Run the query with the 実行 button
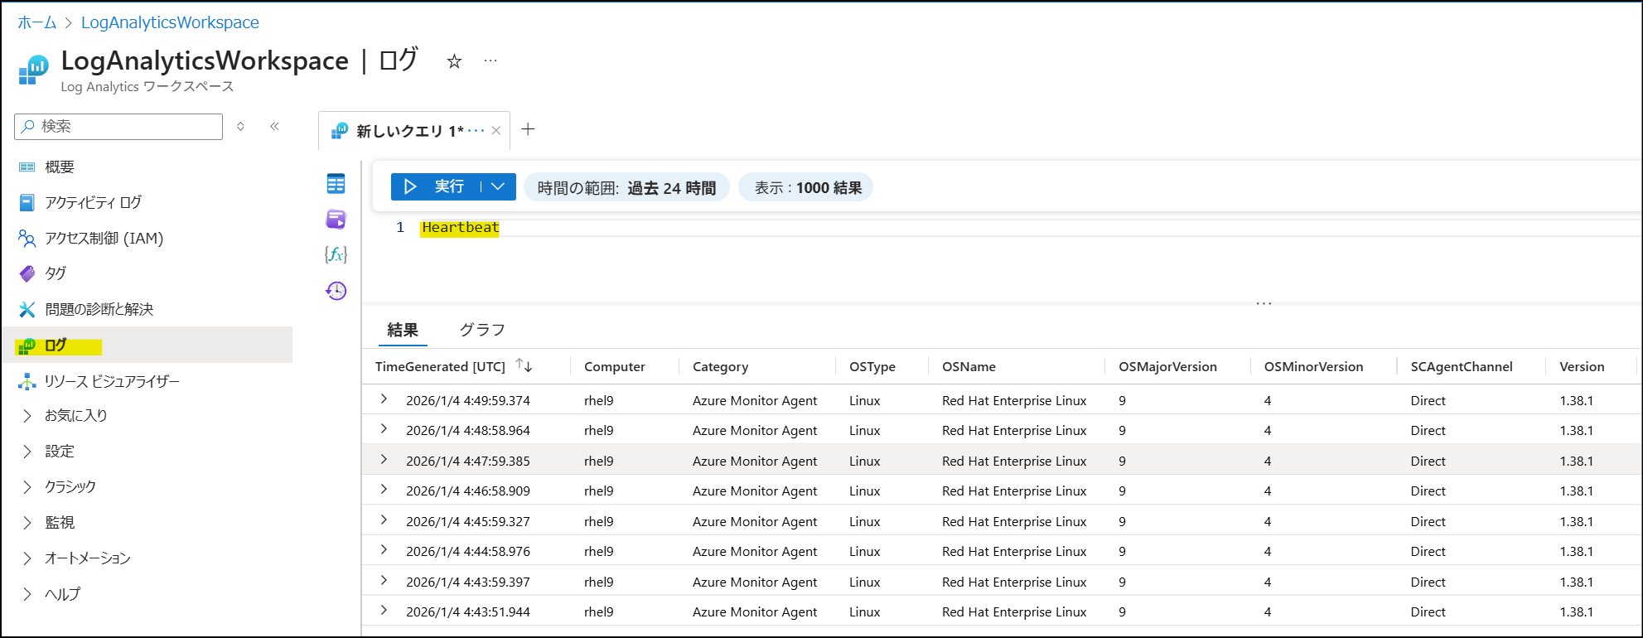The height and width of the screenshot is (638, 1643). pos(436,186)
